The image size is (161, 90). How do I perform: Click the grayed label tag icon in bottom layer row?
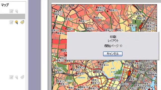click(22, 77)
